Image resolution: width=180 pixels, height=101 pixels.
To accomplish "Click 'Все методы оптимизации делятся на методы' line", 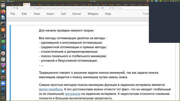I will point(73,38).
